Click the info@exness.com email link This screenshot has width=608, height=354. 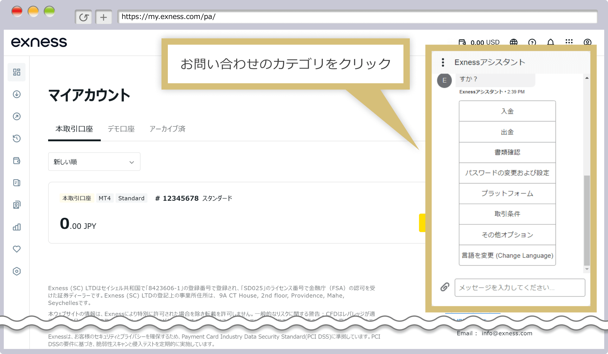507,333
